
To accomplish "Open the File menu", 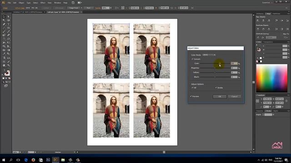I will click(9, 3).
